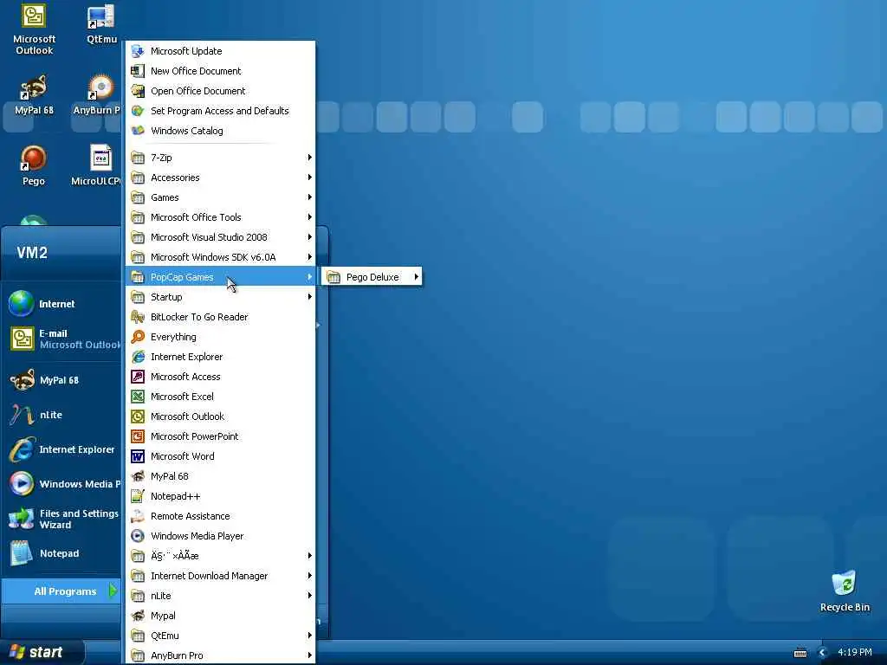Expand Games submenu arrow
887x665 pixels.
click(x=309, y=197)
